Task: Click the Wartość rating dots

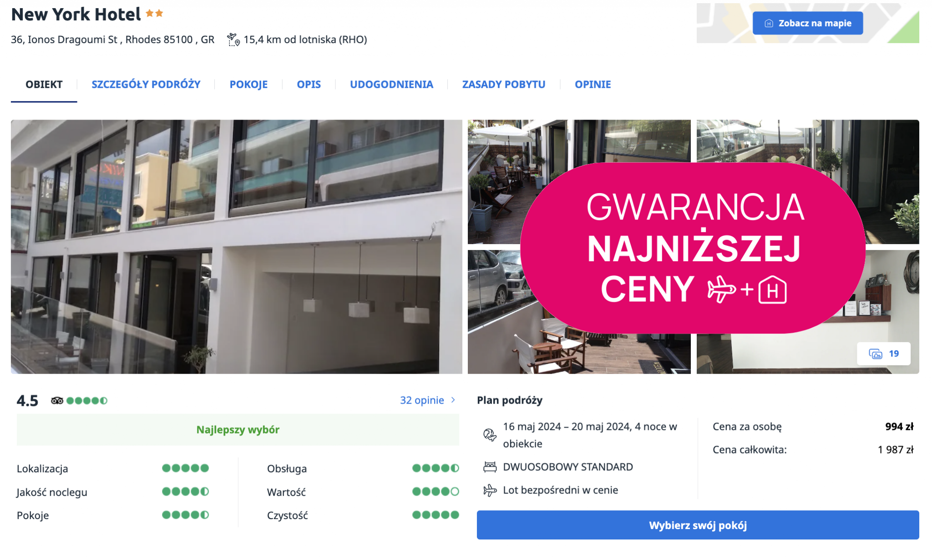Action: 436,491
